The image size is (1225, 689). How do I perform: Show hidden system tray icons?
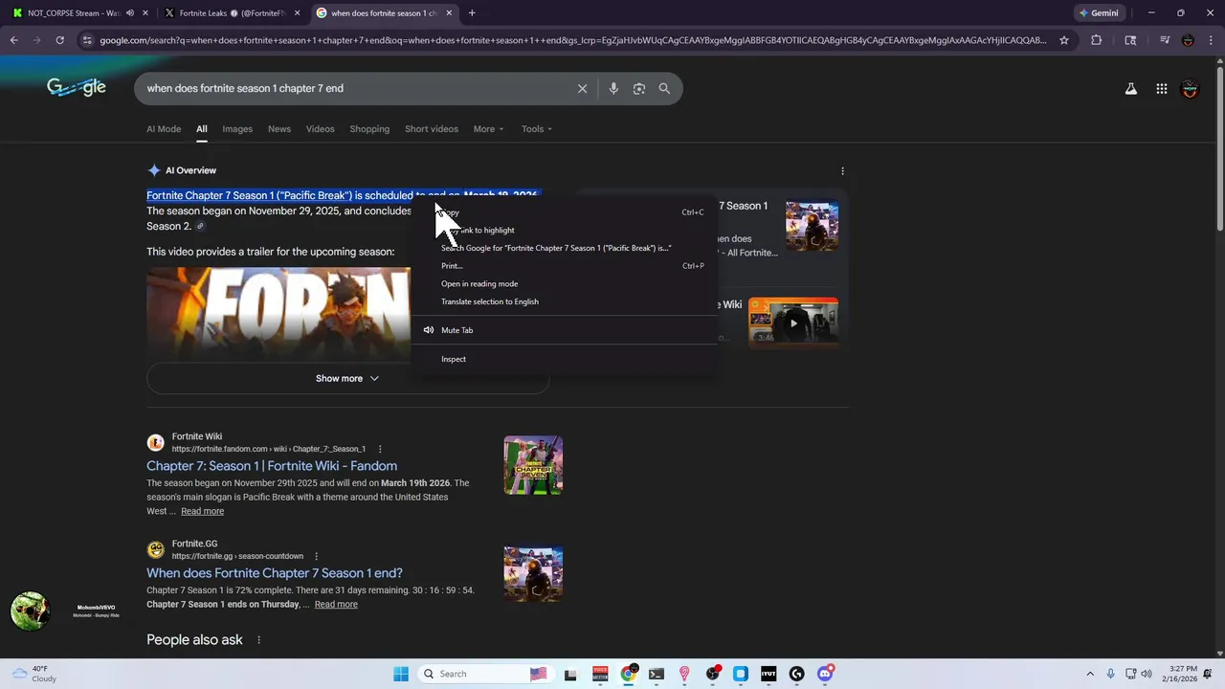tap(1089, 674)
